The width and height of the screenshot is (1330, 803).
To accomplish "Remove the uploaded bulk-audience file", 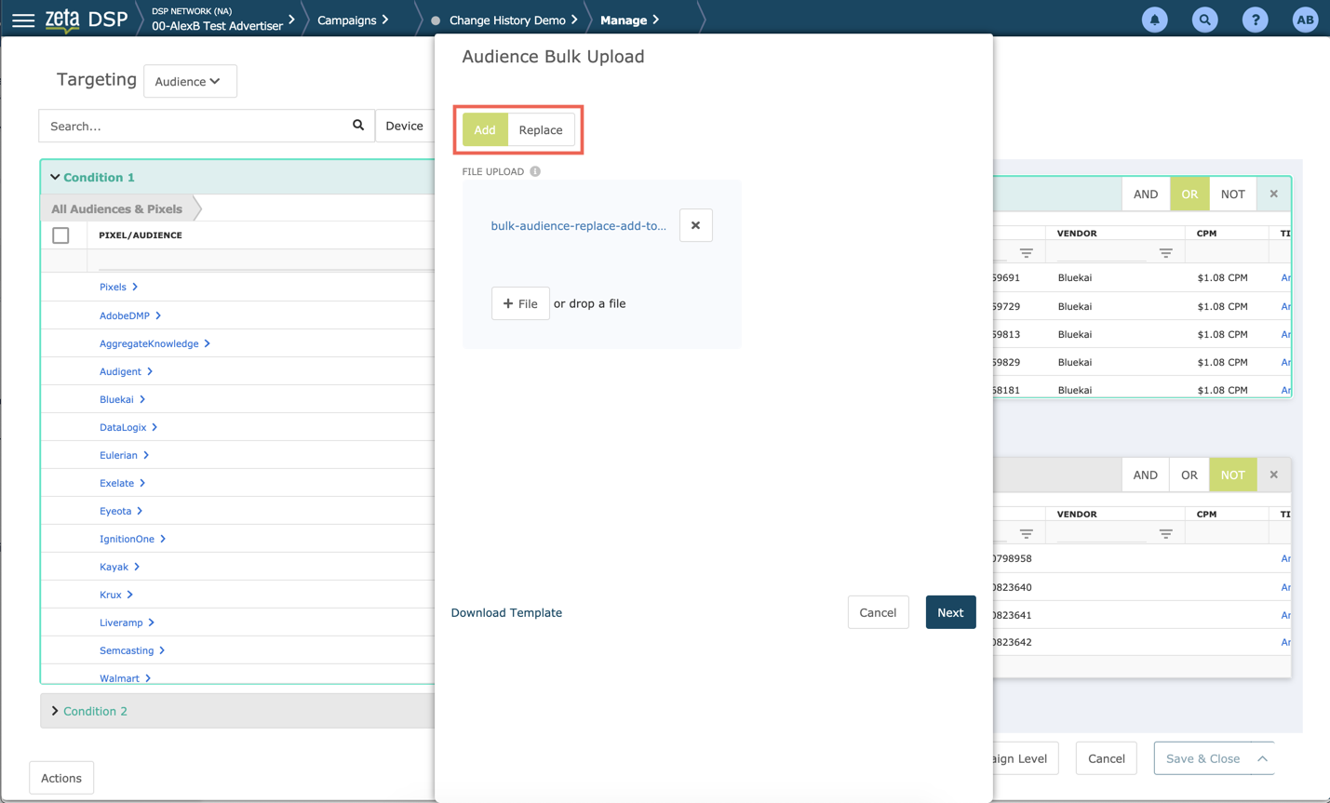I will coord(695,225).
